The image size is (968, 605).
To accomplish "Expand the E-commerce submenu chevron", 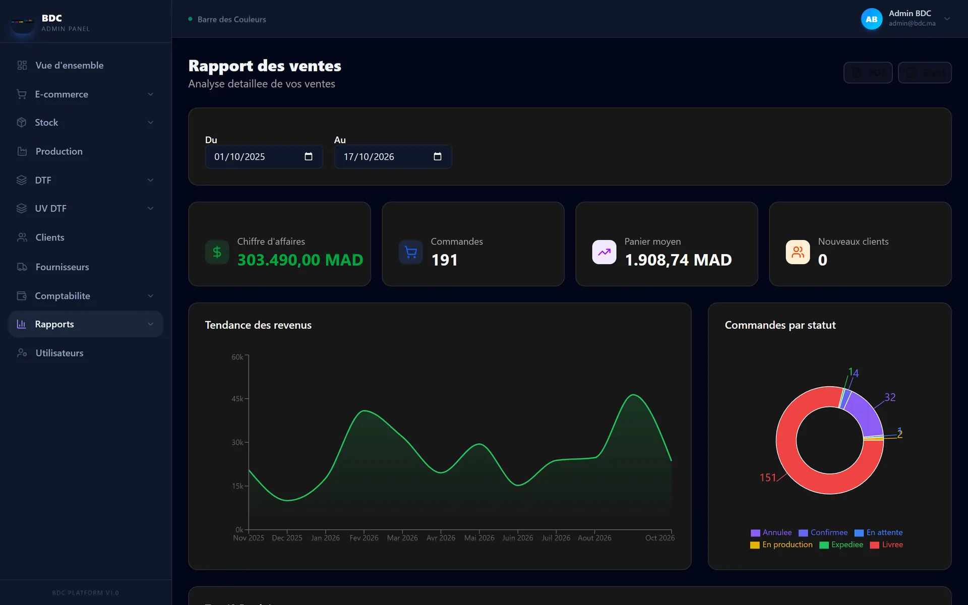I will click(150, 94).
